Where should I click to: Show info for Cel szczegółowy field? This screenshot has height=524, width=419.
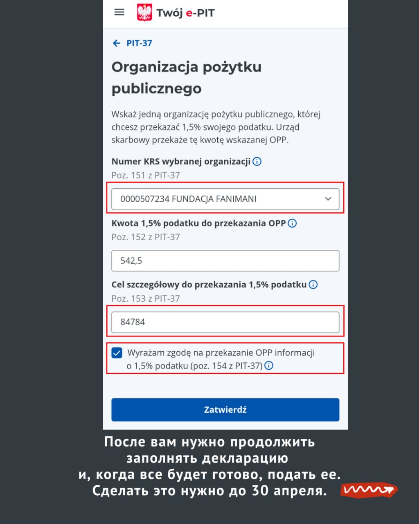tap(313, 285)
